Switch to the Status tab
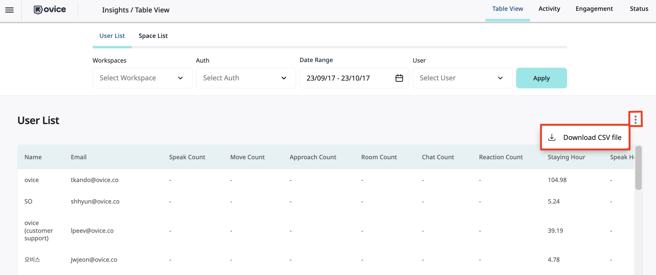Image resolution: width=656 pixels, height=275 pixels. pyautogui.click(x=639, y=9)
